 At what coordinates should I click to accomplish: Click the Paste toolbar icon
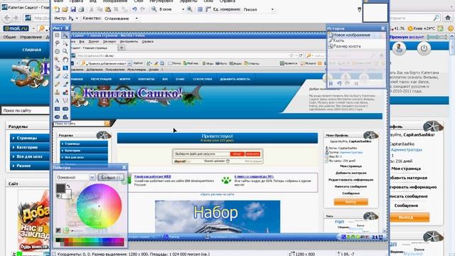(108, 9)
